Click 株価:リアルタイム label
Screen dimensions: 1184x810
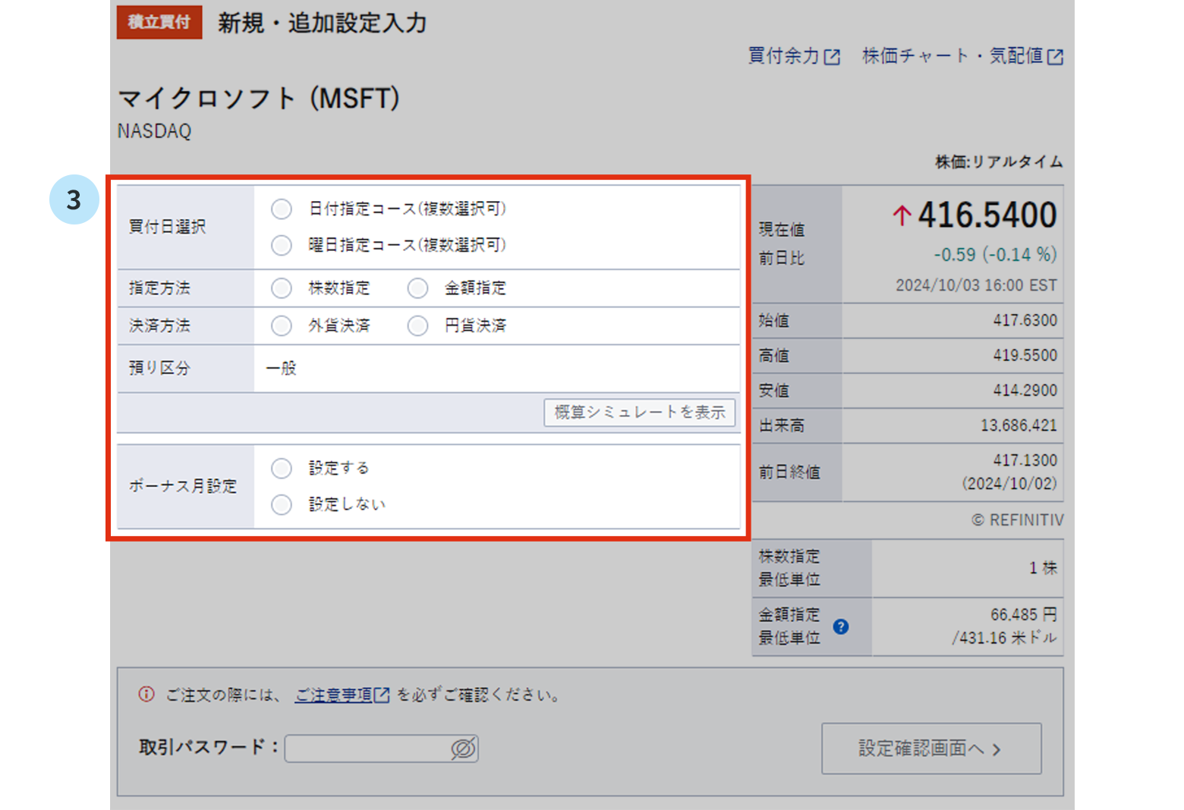pos(999,162)
